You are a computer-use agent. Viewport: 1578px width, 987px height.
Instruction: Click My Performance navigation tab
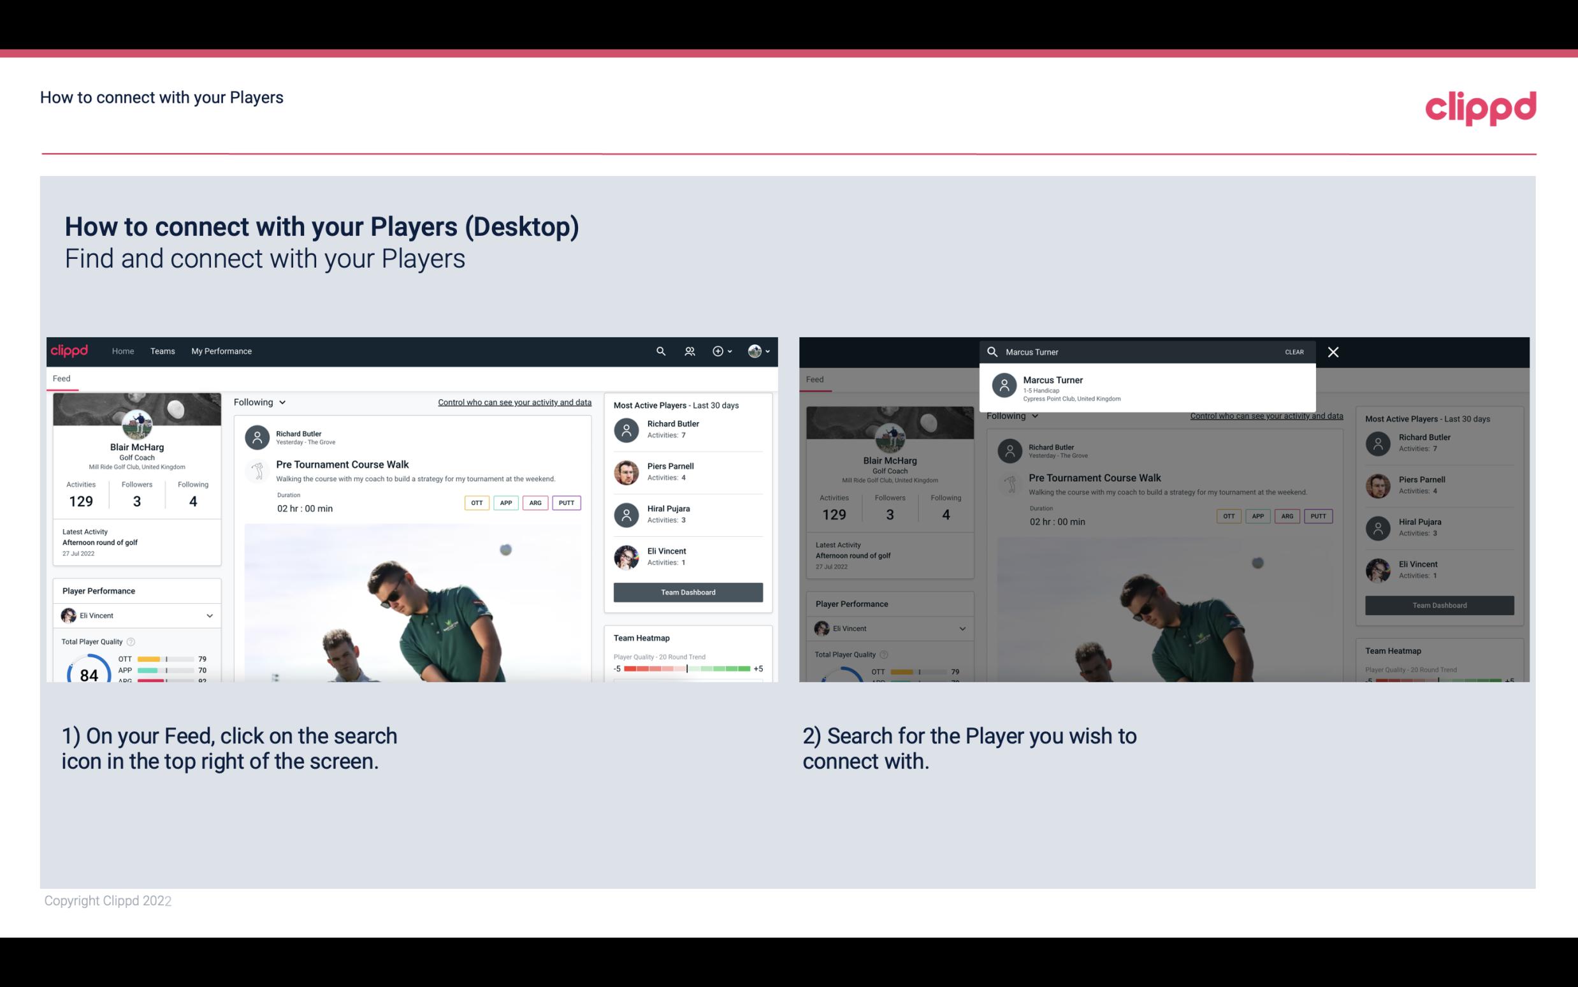tap(221, 351)
